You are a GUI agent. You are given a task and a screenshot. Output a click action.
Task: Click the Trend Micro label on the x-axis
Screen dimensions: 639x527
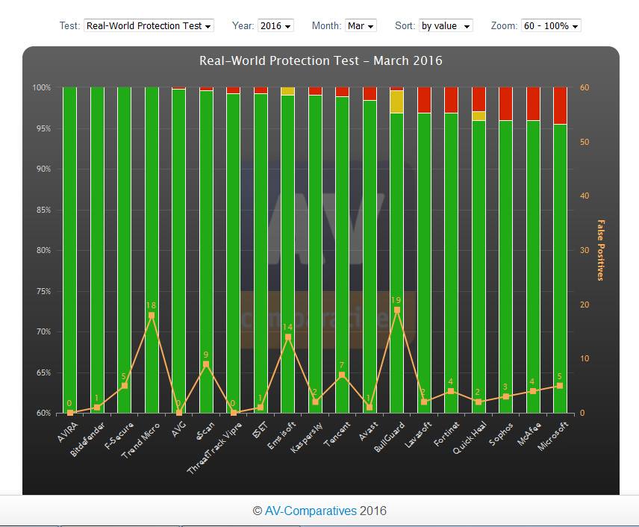coord(140,440)
